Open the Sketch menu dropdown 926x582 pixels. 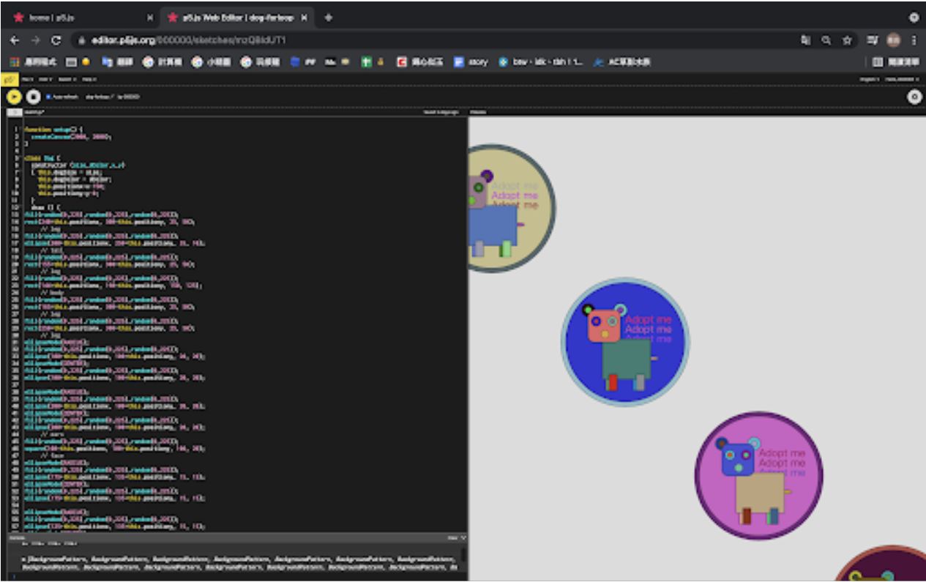(67, 79)
